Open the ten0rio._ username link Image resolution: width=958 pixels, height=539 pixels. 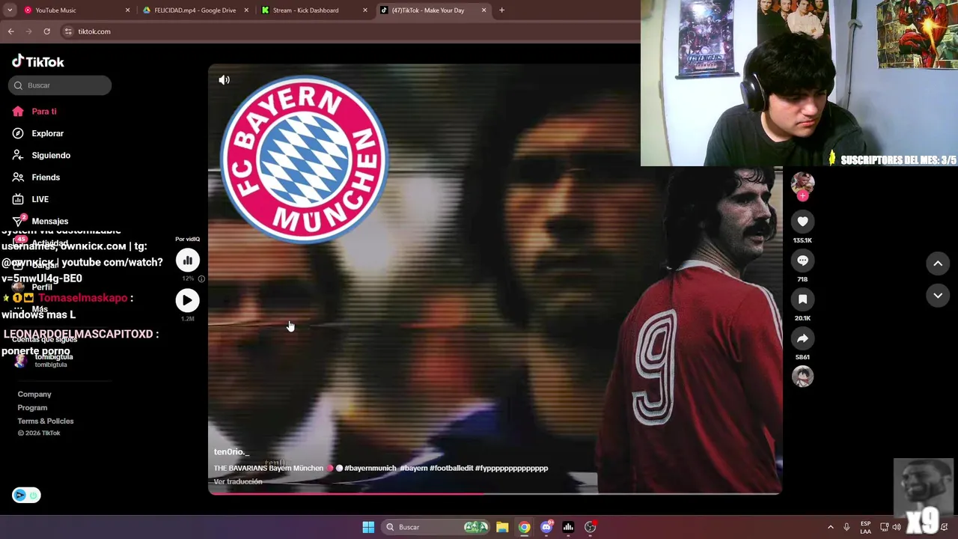231,451
